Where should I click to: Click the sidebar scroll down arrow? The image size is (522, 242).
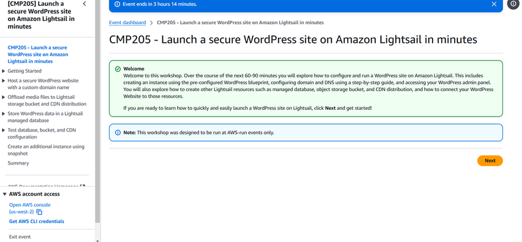97,240
